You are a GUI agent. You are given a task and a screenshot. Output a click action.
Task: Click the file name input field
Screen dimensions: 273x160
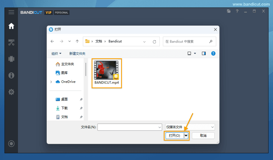(x=127, y=127)
